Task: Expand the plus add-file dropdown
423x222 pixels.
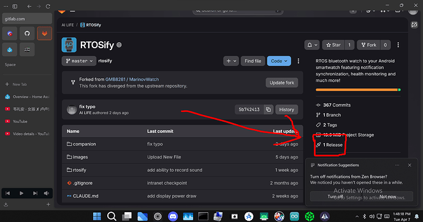Action: coord(231,61)
